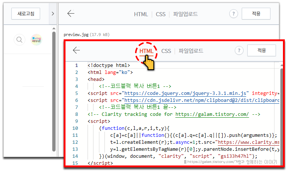The image size is (287, 171).
Task: Click the opening <script> tag on line 9
Action: click(x=99, y=121)
